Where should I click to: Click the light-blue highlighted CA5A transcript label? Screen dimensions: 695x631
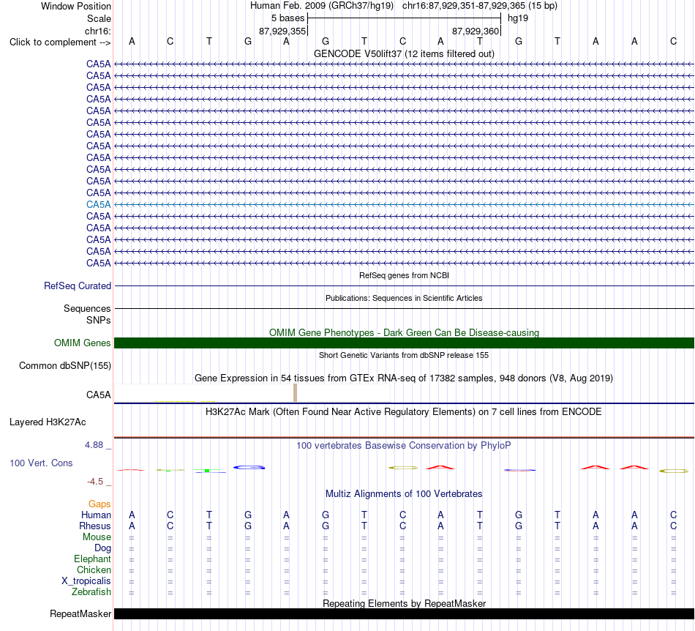click(x=99, y=204)
